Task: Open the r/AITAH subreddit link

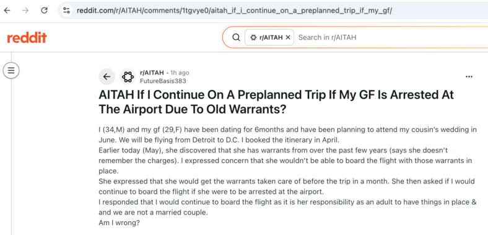Action: [152, 73]
